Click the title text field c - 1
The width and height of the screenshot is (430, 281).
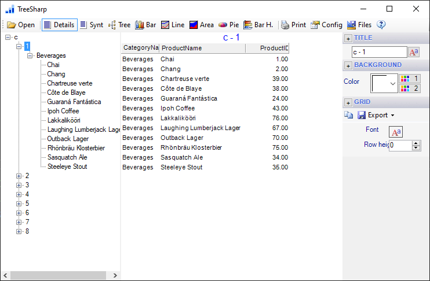pyautogui.click(x=379, y=52)
